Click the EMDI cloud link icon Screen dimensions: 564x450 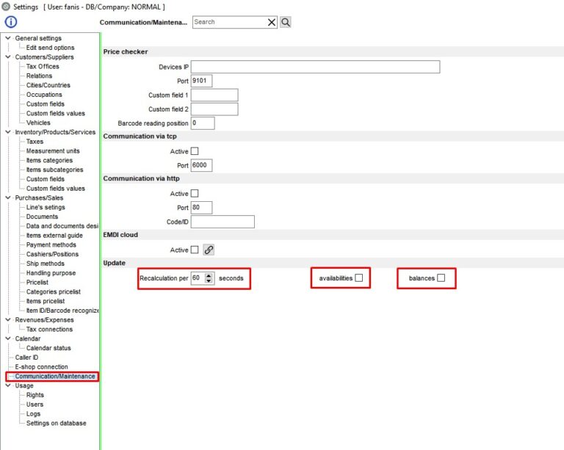pos(209,250)
